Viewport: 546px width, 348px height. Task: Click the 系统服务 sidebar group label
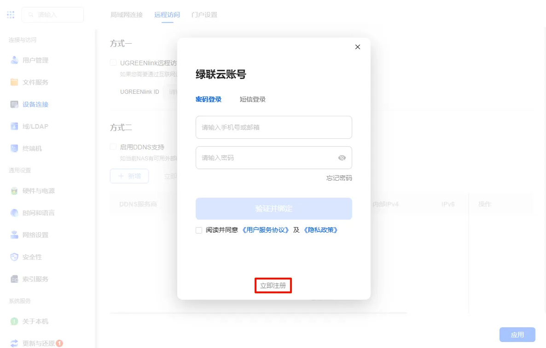click(20, 301)
